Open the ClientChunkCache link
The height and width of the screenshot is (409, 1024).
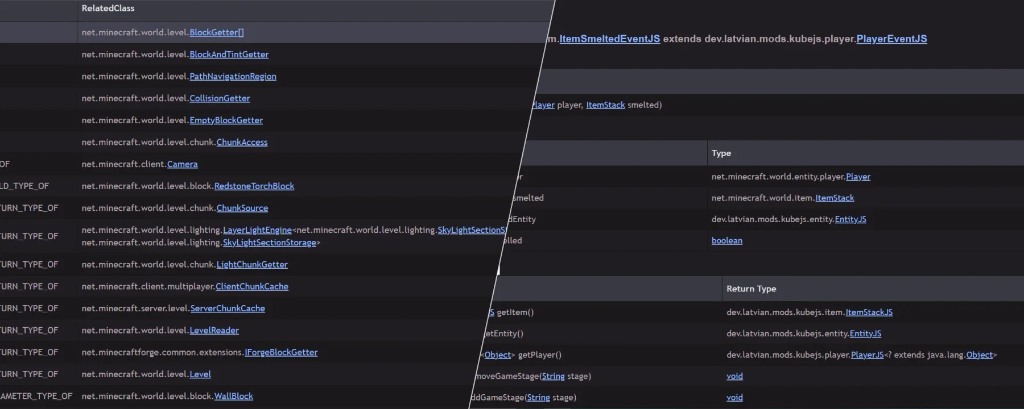(251, 286)
